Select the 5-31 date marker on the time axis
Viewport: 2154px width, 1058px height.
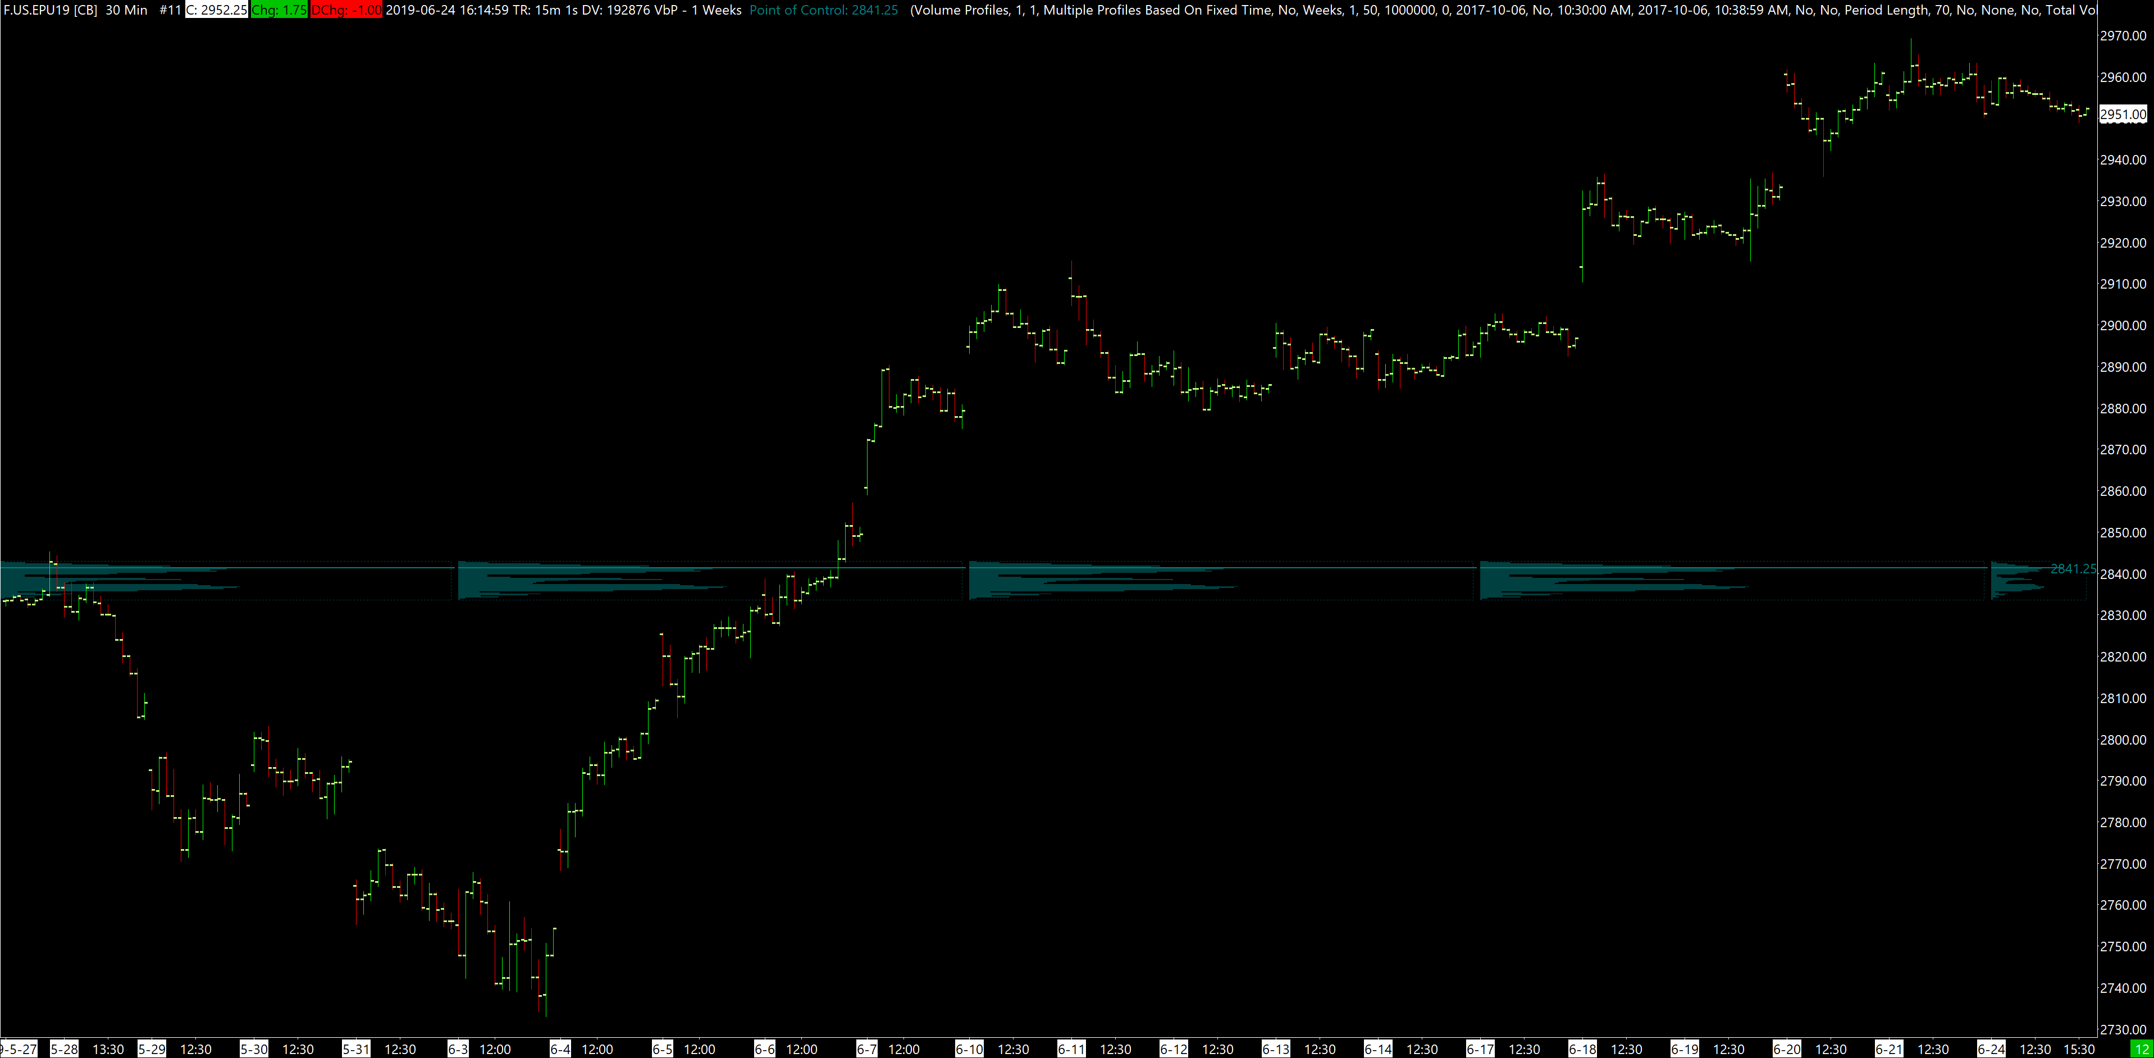pyautogui.click(x=356, y=1049)
